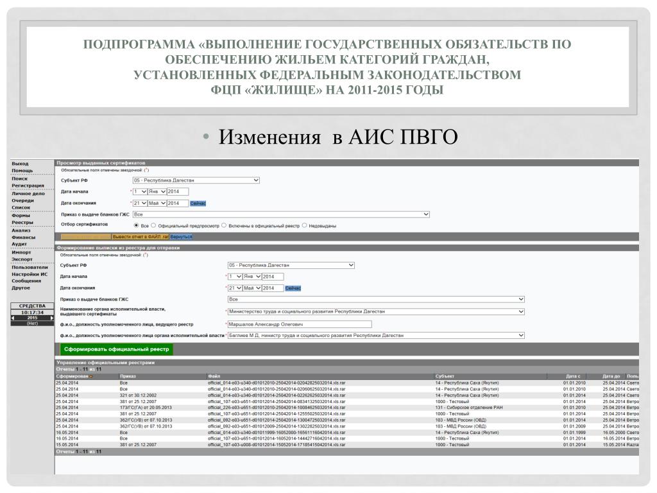Open end month Май dropdown in registry extract form
Viewport: 657px width, 493px height.
click(x=252, y=288)
